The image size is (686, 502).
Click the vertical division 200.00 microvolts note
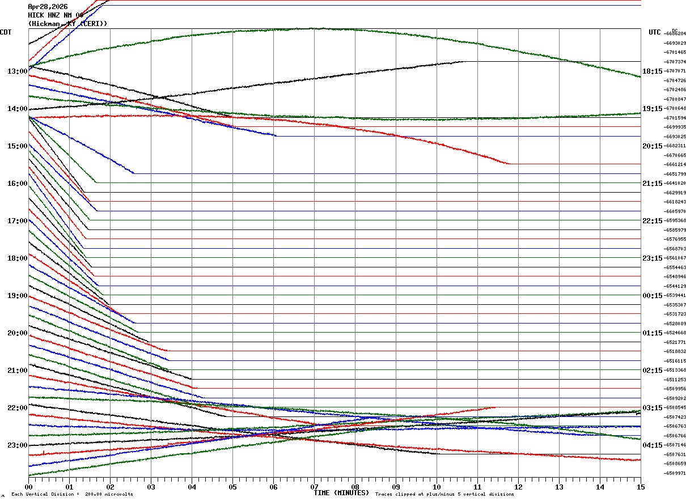[x=72, y=495]
